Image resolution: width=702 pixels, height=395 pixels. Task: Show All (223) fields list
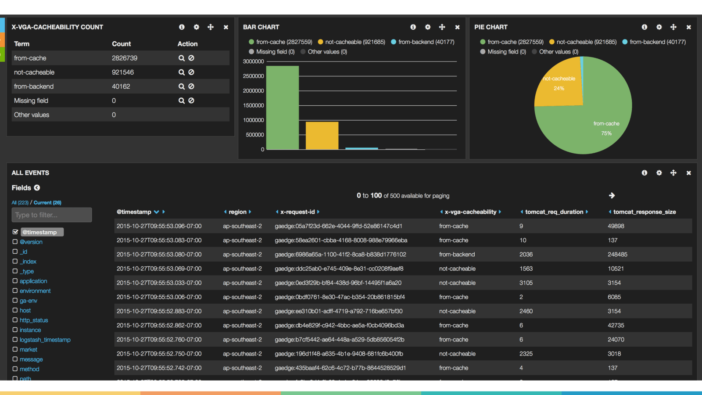(x=20, y=203)
